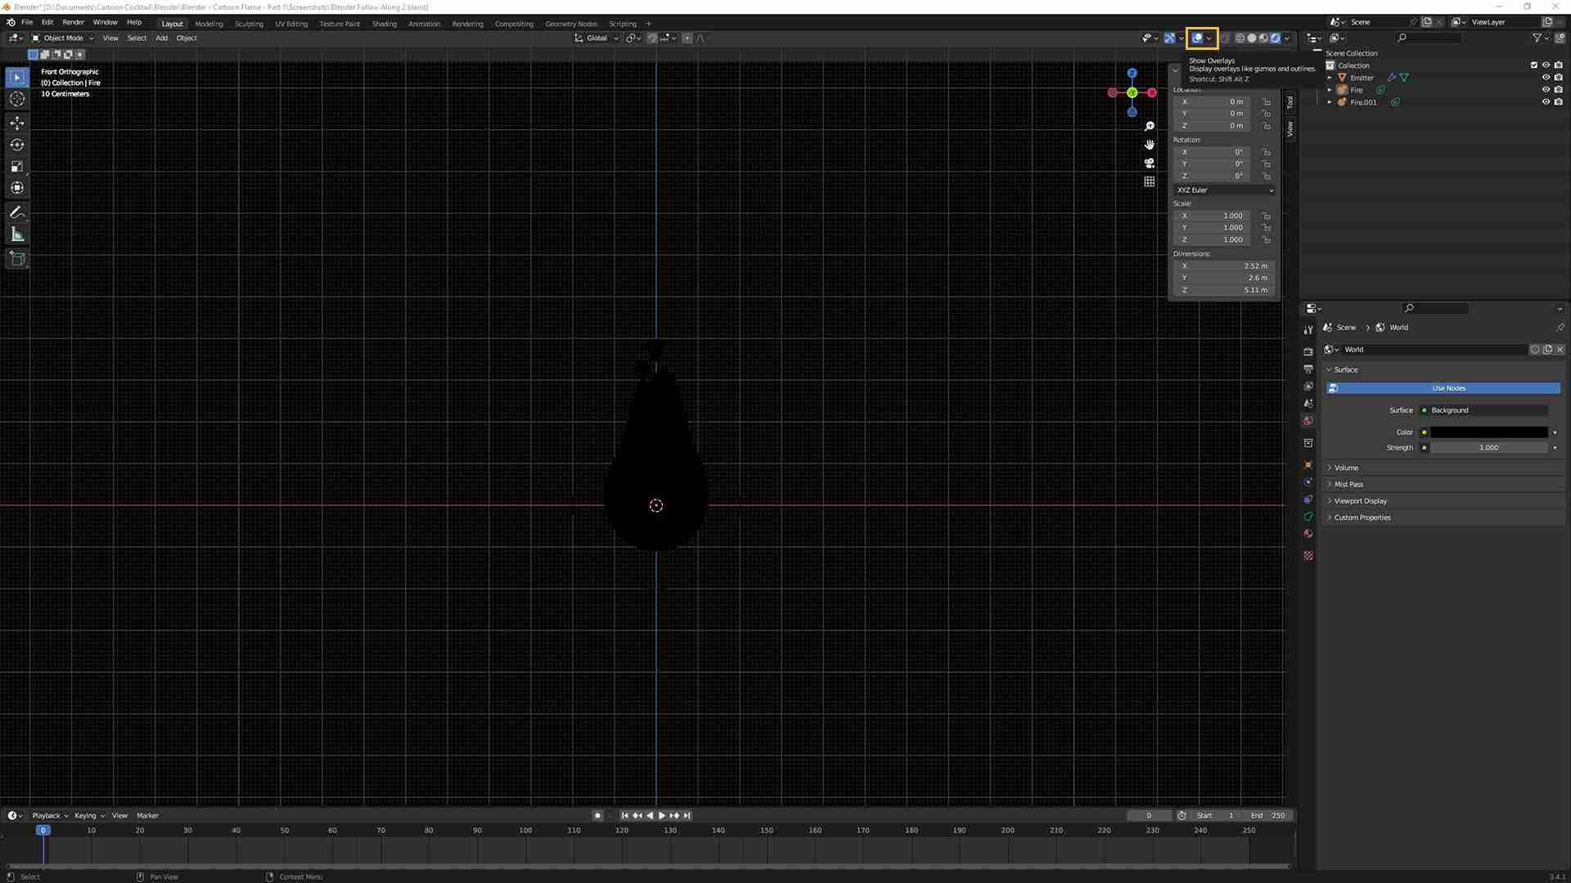Toggle camera view gizmo button
The image size is (1571, 883).
point(1150,163)
